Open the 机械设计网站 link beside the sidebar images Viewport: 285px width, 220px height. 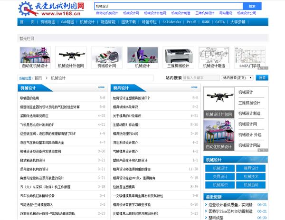pos(249,145)
